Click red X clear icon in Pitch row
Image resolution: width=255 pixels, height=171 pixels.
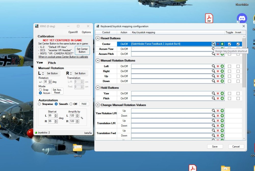coord(218,98)
